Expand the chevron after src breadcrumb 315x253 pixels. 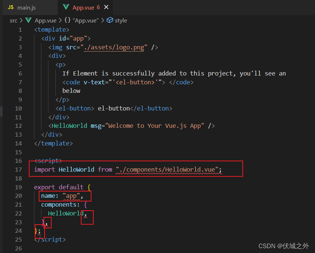[21, 21]
